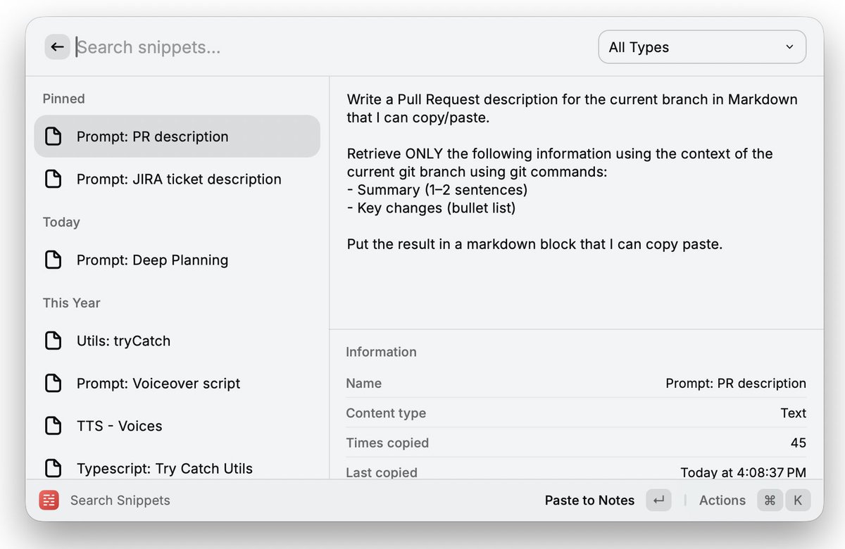Click the red Search Snippets app icon
Screen dimensions: 845x549
point(49,500)
